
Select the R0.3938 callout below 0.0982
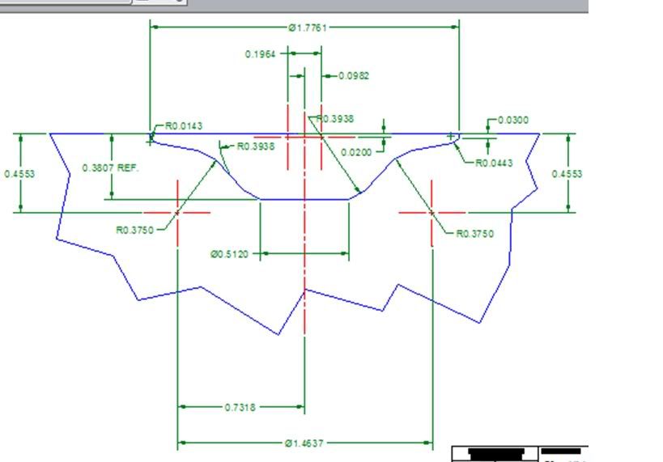point(335,119)
